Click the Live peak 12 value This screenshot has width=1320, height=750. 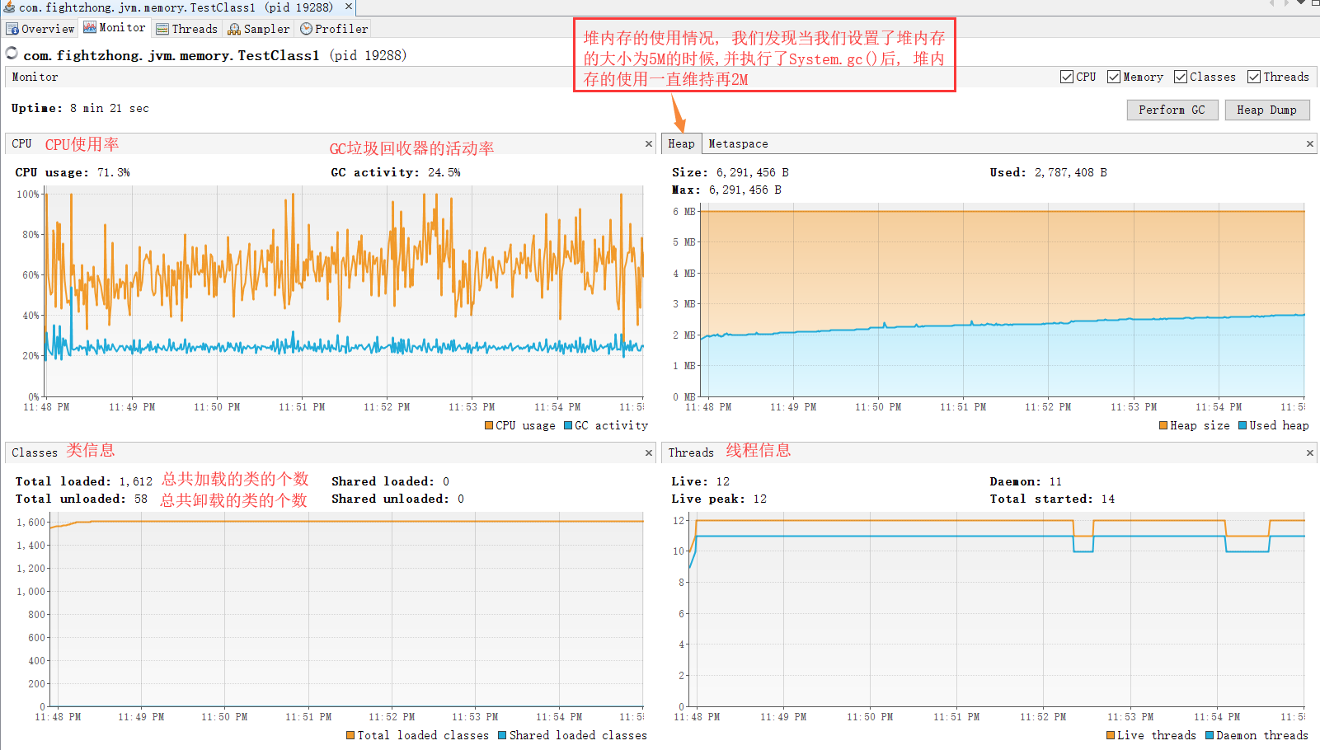[760, 499]
